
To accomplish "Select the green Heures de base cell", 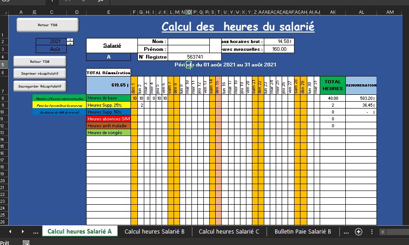I will coord(109,98).
